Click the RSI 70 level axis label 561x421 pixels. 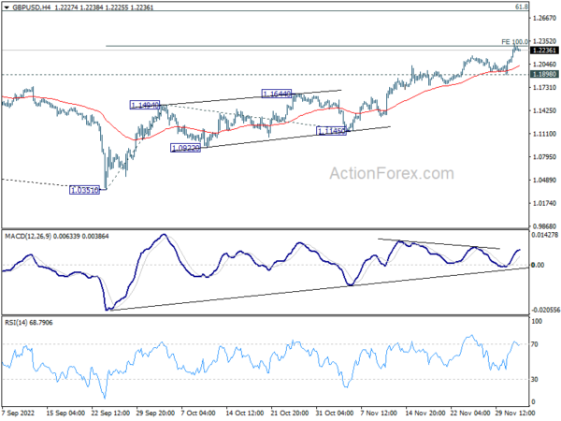pyautogui.click(x=535, y=344)
